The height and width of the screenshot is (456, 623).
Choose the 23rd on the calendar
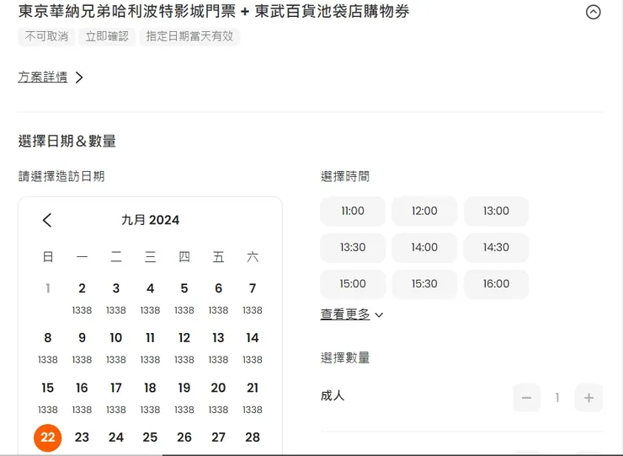pyautogui.click(x=82, y=437)
